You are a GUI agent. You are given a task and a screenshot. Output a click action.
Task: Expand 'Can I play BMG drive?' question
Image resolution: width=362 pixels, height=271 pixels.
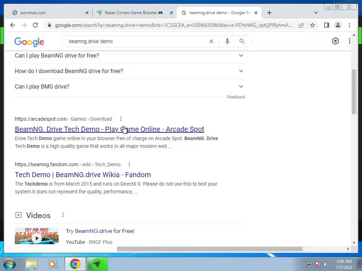click(129, 86)
